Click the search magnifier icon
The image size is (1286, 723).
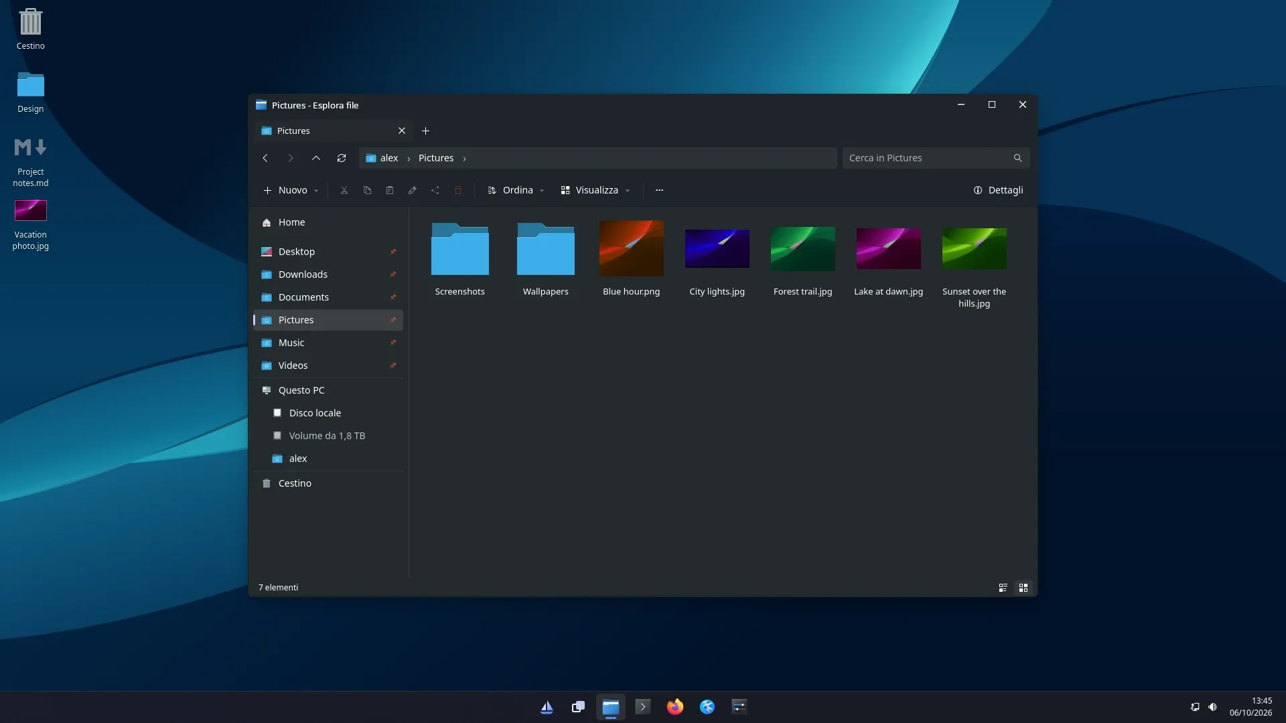pos(1018,158)
